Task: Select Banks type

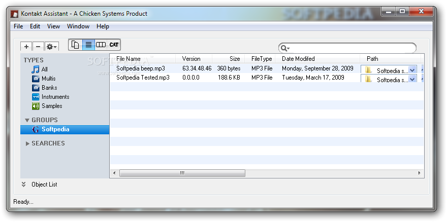Action: pyautogui.click(x=49, y=88)
